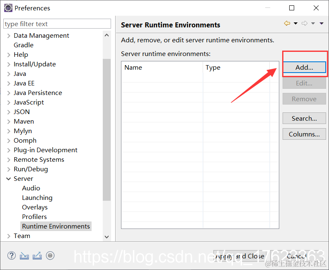The image size is (329, 270).
Task: Expand the JSON tree node
Action: pyautogui.click(x=9, y=112)
